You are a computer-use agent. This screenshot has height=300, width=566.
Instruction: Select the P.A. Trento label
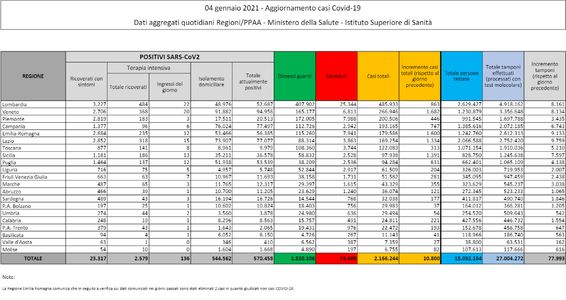tap(15, 228)
